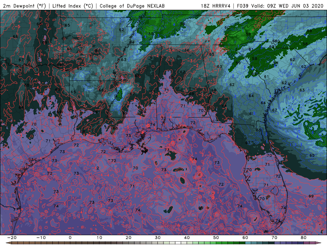The height and width of the screenshot is (245, 327).
Task: Click the "18Z HRRRV4" model run label
Action: click(216, 6)
